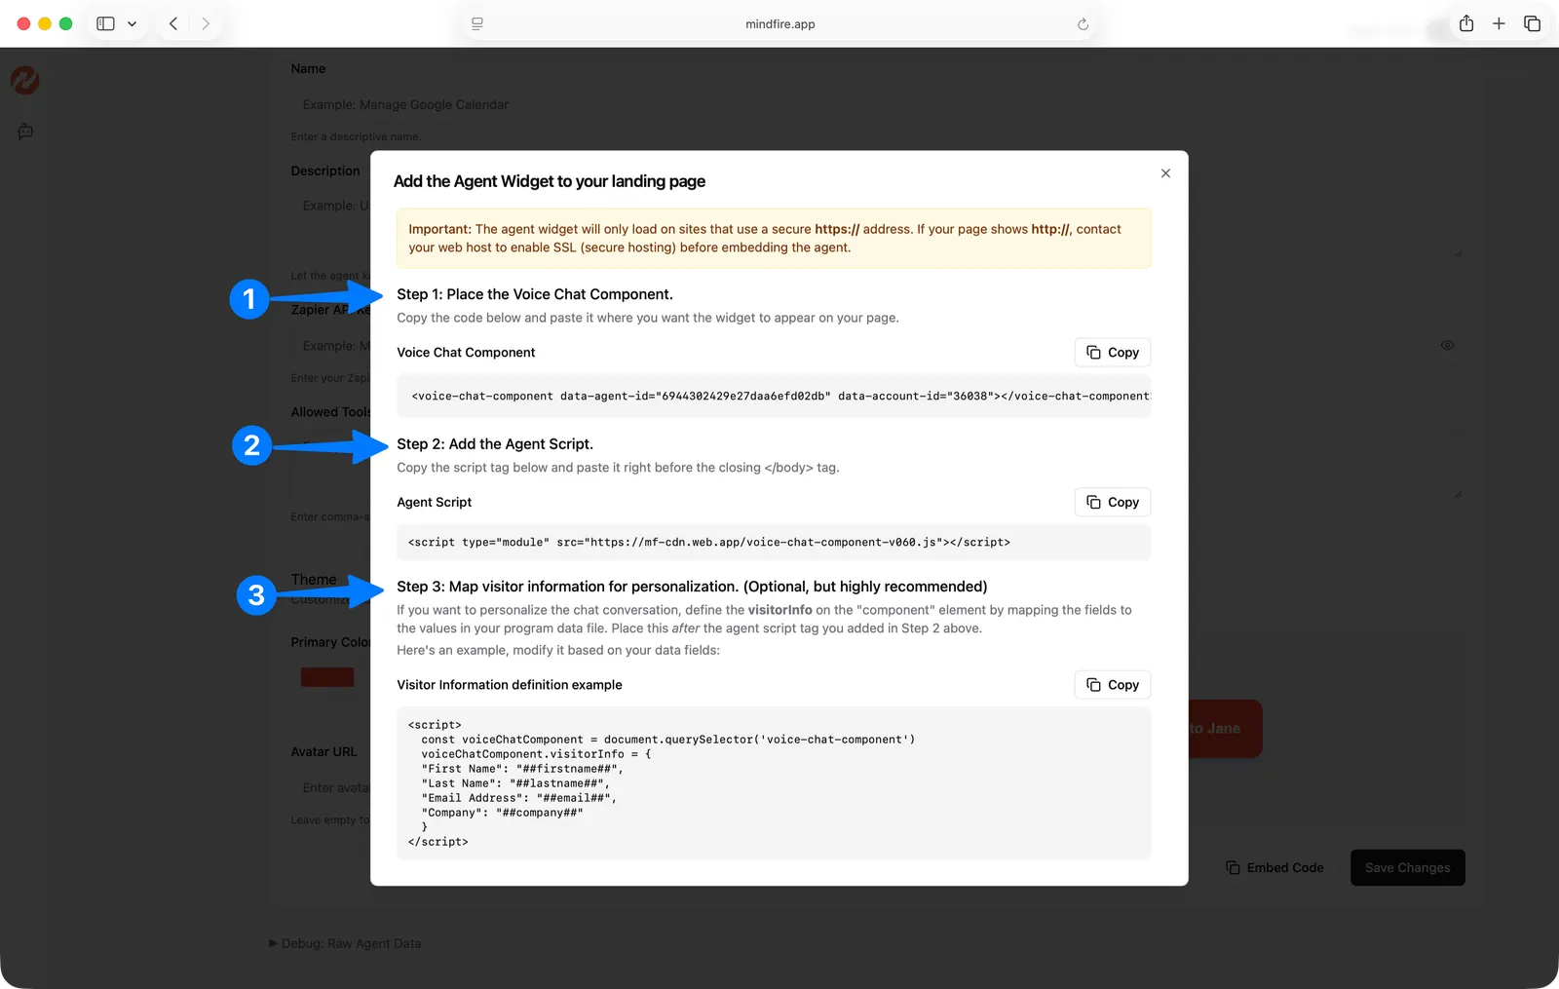Toggle Zapier API key visibility eye

coord(1447,345)
